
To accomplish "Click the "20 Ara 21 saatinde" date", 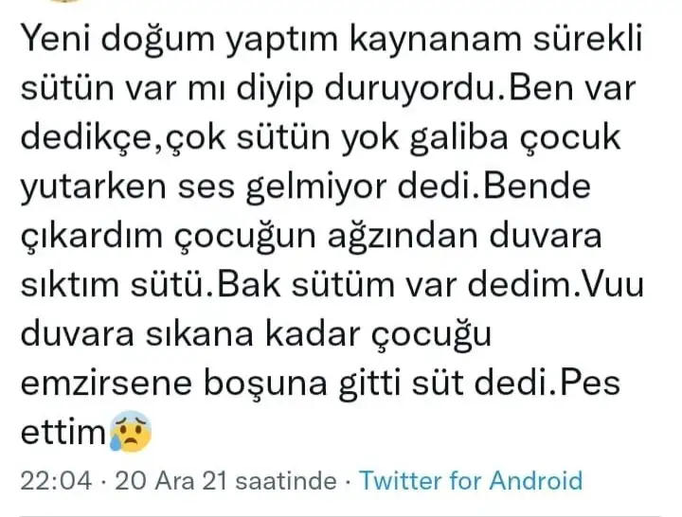I will (224, 481).
